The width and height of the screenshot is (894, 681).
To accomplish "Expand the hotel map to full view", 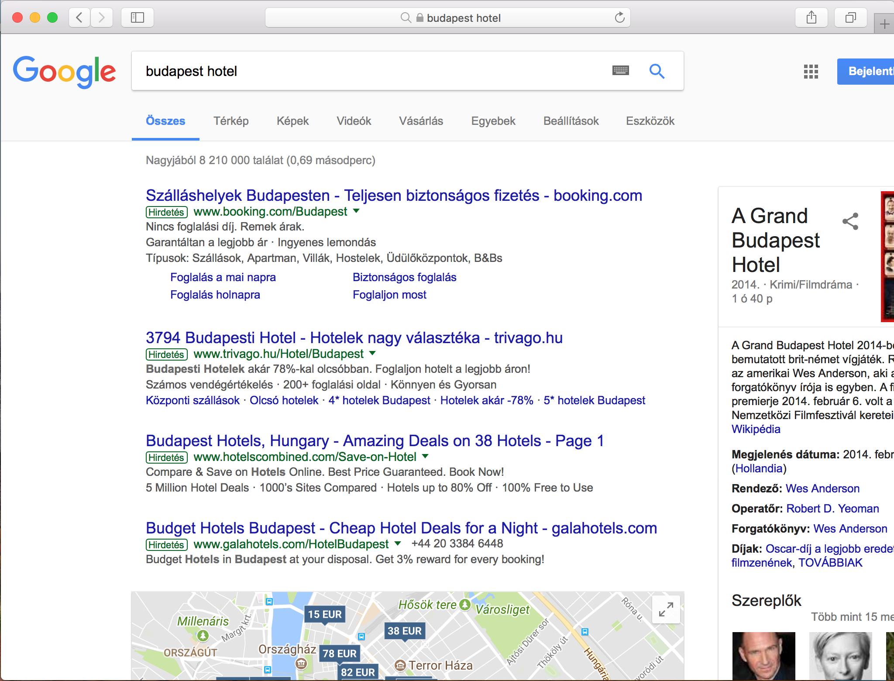I will (x=666, y=609).
